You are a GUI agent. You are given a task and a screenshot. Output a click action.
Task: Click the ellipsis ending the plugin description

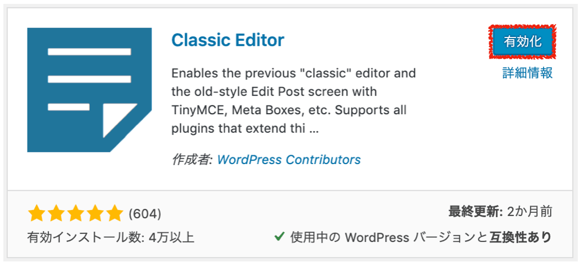[313, 130]
